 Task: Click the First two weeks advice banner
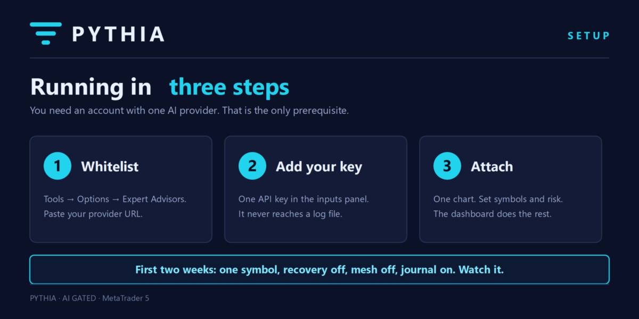coord(319,270)
